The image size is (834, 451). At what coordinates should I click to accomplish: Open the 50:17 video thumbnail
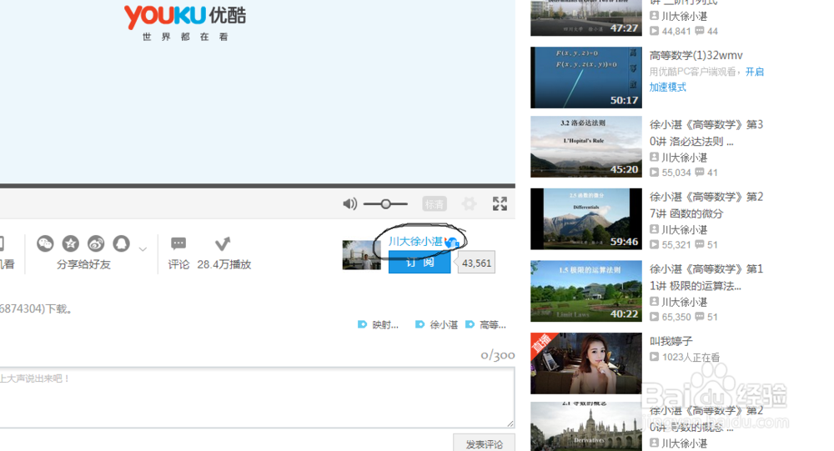point(586,78)
